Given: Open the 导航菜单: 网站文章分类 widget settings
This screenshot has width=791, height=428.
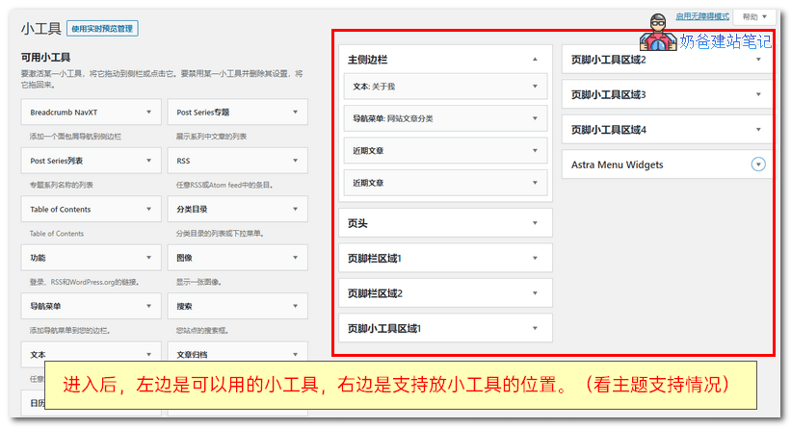Looking at the screenshot, I should (x=445, y=118).
